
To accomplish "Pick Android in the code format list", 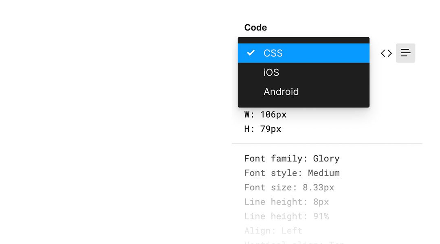I will [x=304, y=91].
